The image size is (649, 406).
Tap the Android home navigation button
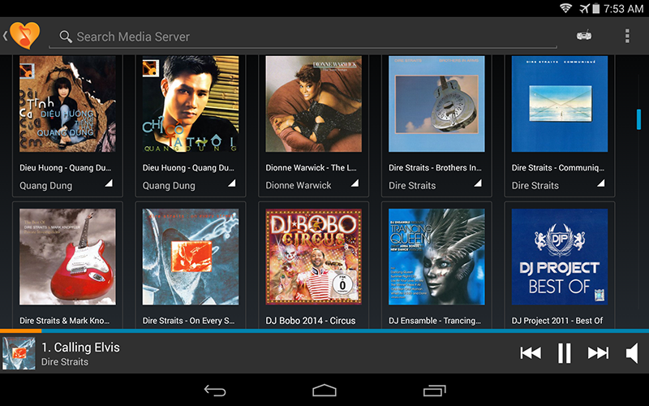click(x=324, y=391)
